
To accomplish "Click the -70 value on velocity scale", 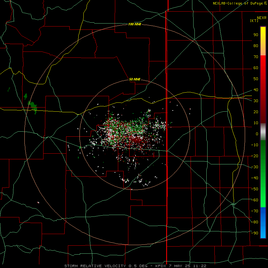I will pyautogui.click(x=255, y=211).
